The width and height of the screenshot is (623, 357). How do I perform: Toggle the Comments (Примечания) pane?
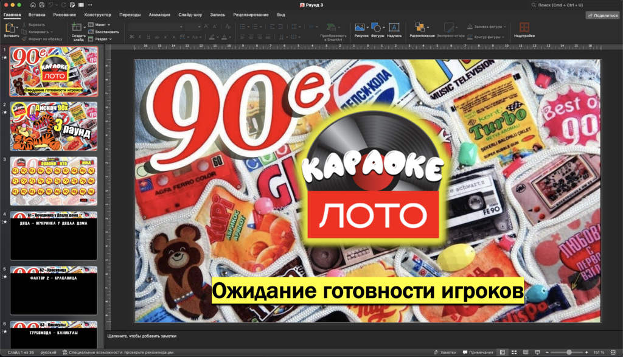pos(478,352)
